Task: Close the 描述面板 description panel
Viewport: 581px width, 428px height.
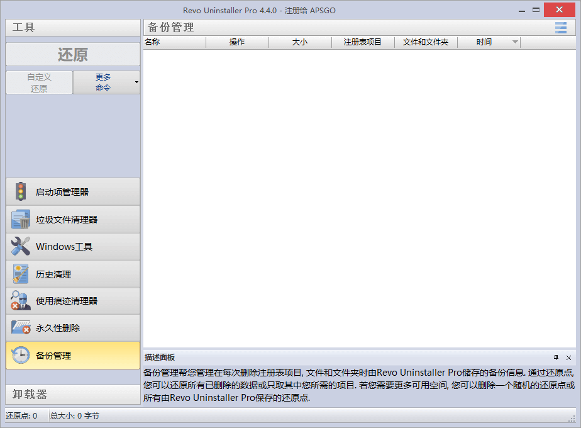Action: pyautogui.click(x=569, y=358)
